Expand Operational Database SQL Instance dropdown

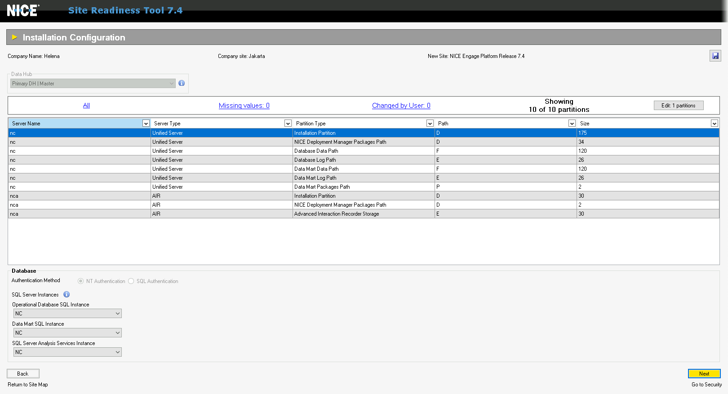click(117, 314)
